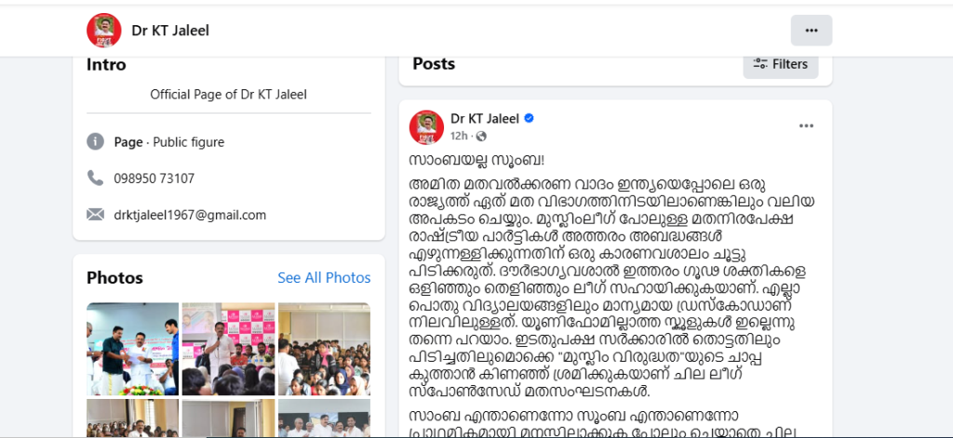Click Dr KT Jaleel name in top header

(170, 31)
